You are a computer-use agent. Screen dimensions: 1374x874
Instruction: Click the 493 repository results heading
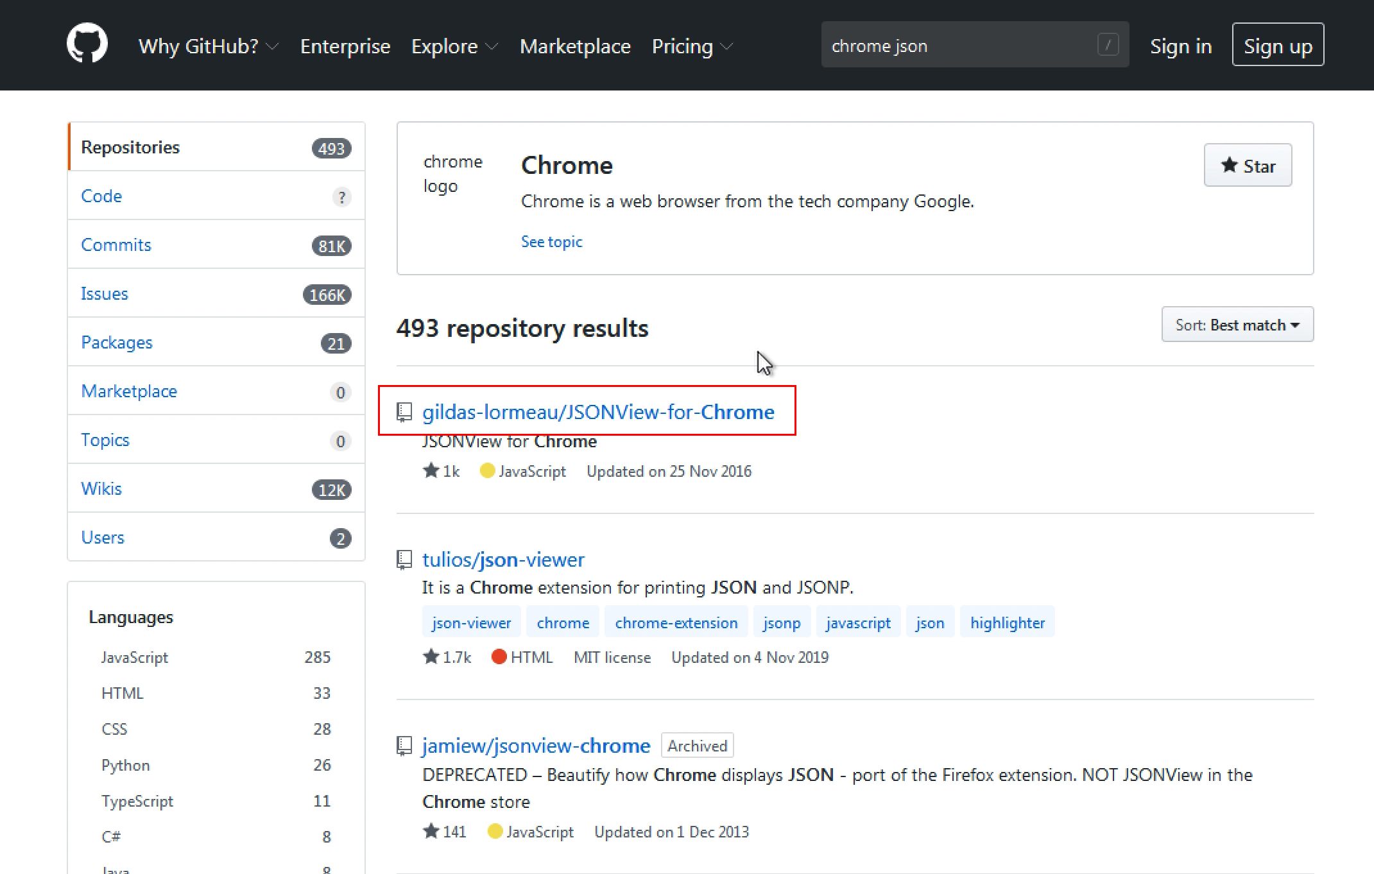tap(522, 328)
